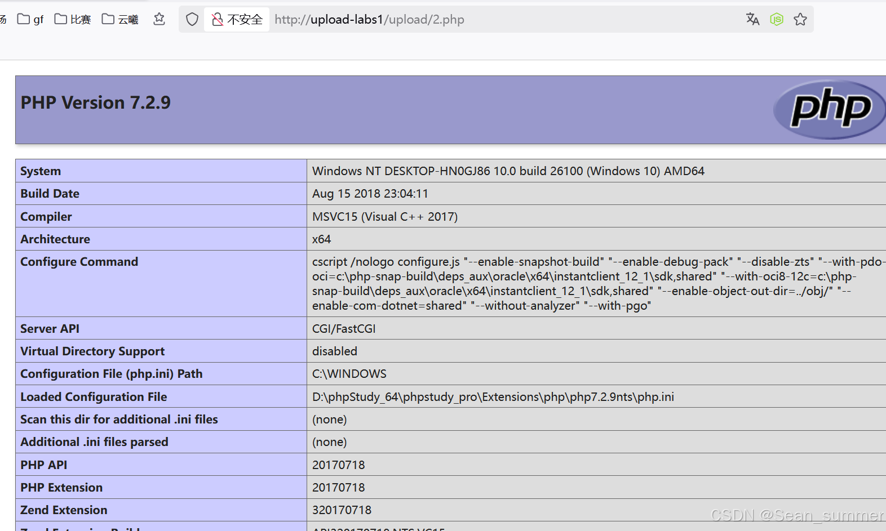Image resolution: width=886 pixels, height=531 pixels.
Task: Open the 云曦 bookmark folder
Action: [x=120, y=19]
